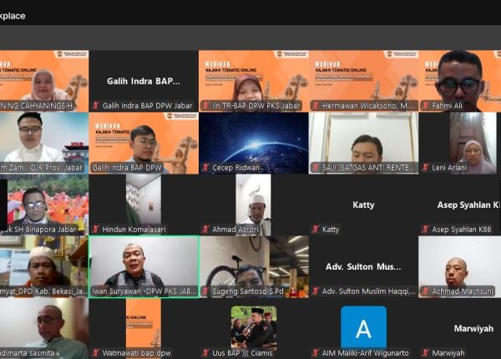
Task: Select Sugeng Santoso video with bicycle
Action: click(x=254, y=266)
